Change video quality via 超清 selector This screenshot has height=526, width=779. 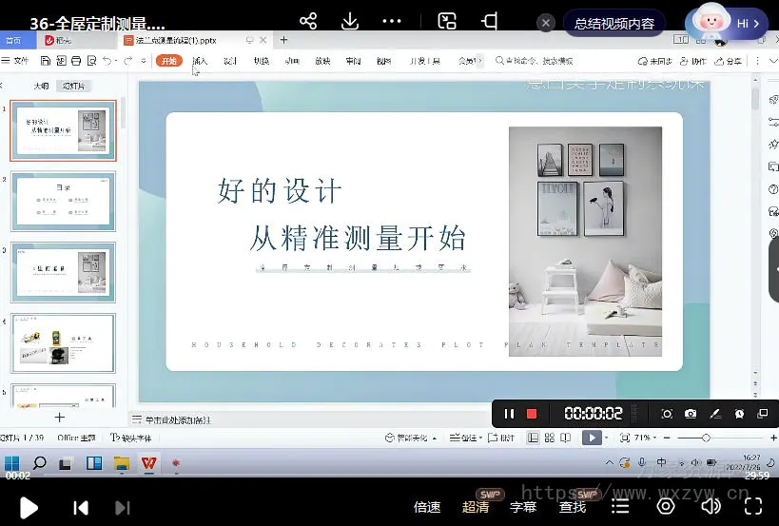tap(476, 507)
